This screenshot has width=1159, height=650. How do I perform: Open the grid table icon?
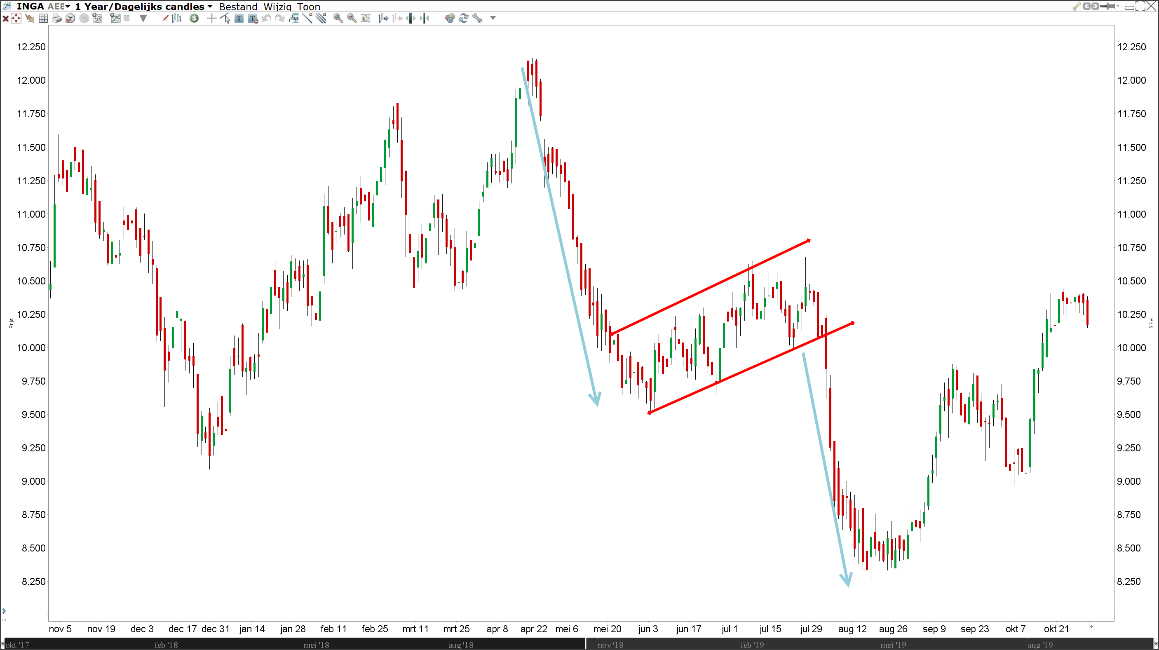pyautogui.click(x=43, y=19)
